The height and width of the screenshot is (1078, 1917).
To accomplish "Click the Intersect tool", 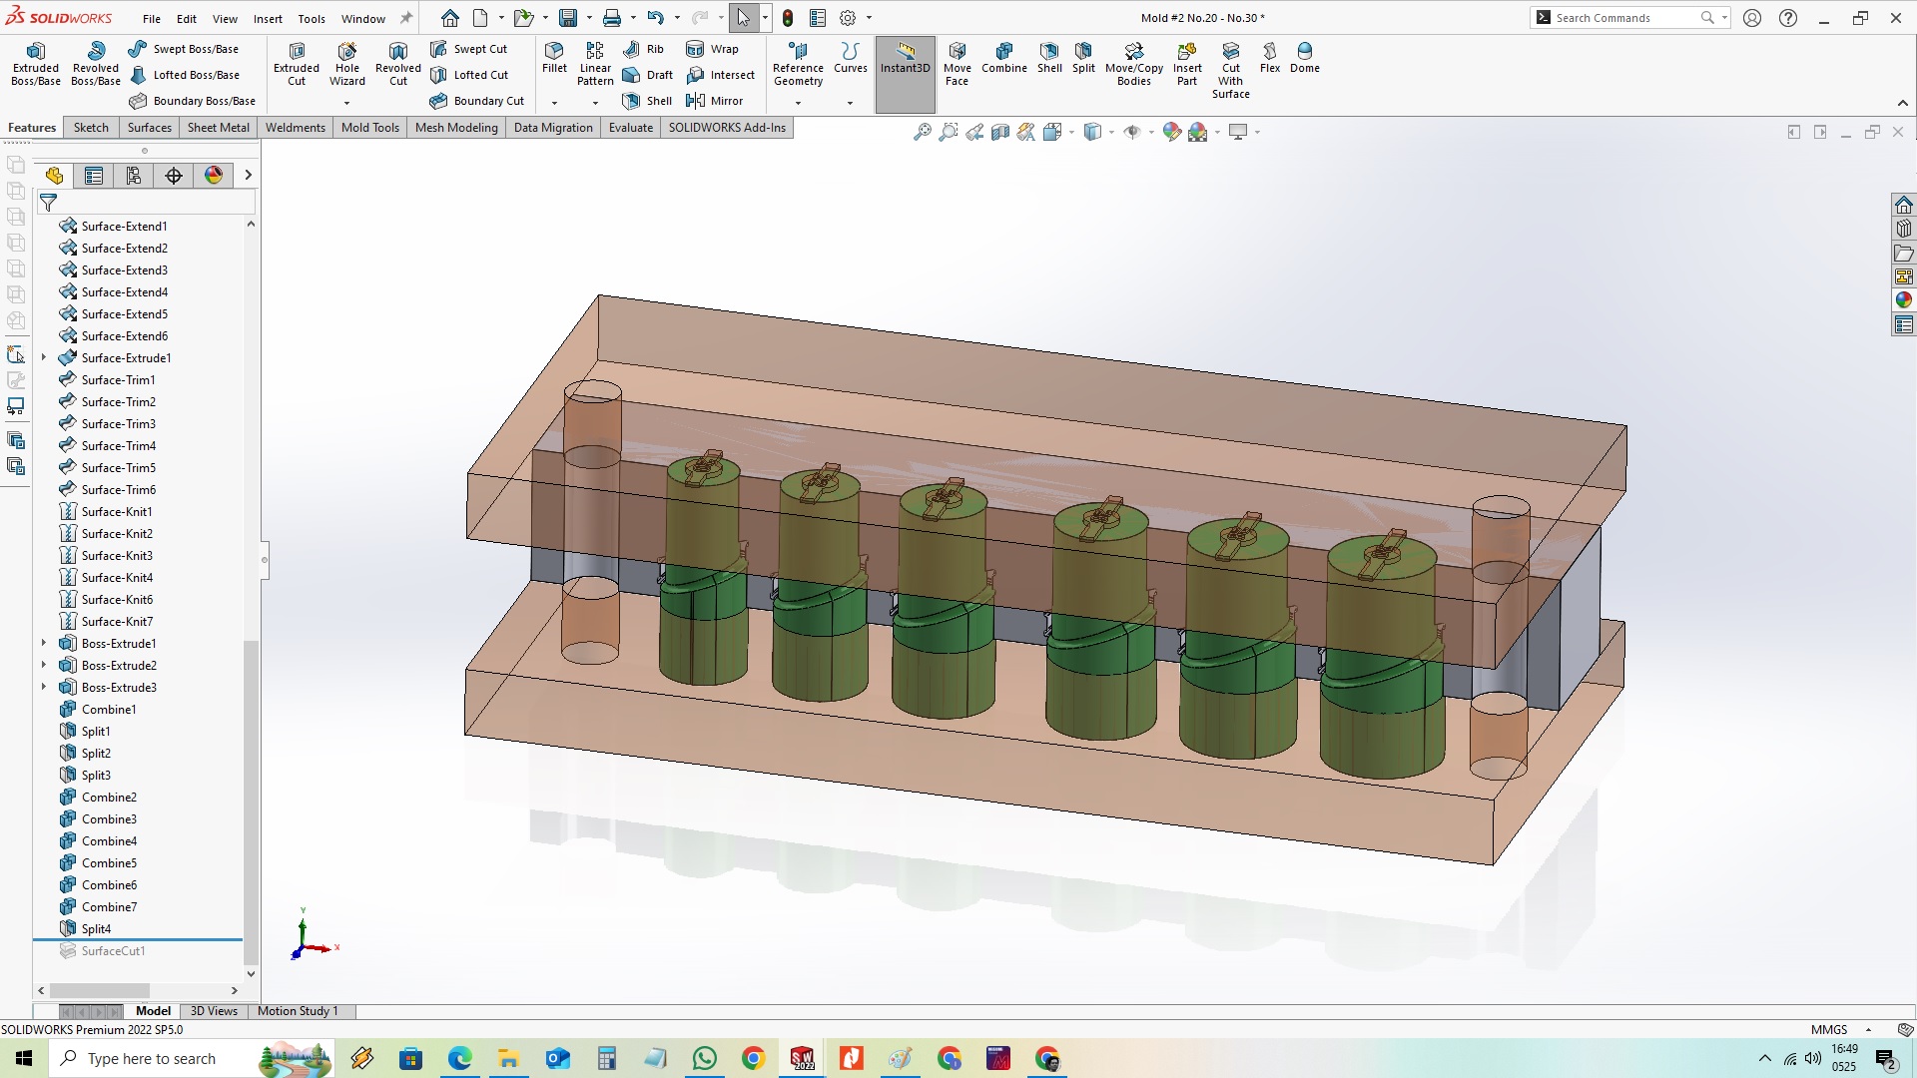I will (720, 75).
